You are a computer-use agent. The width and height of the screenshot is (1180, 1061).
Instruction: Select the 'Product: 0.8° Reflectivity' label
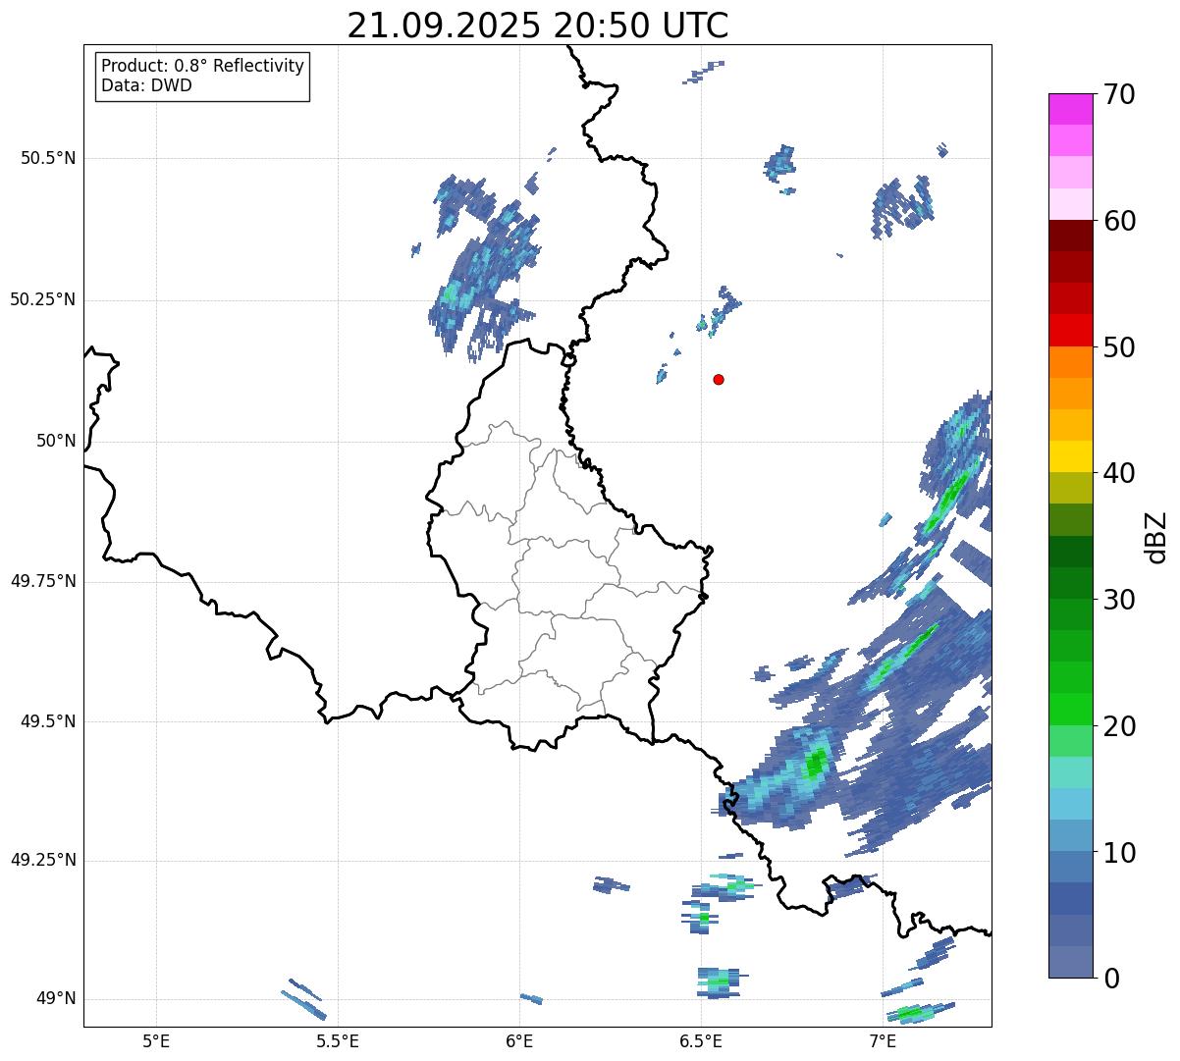pos(203,66)
